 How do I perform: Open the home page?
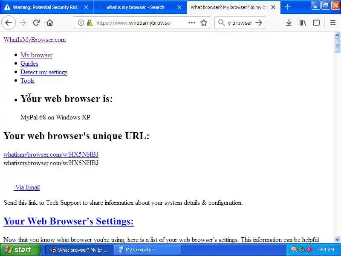[x=50, y=23]
